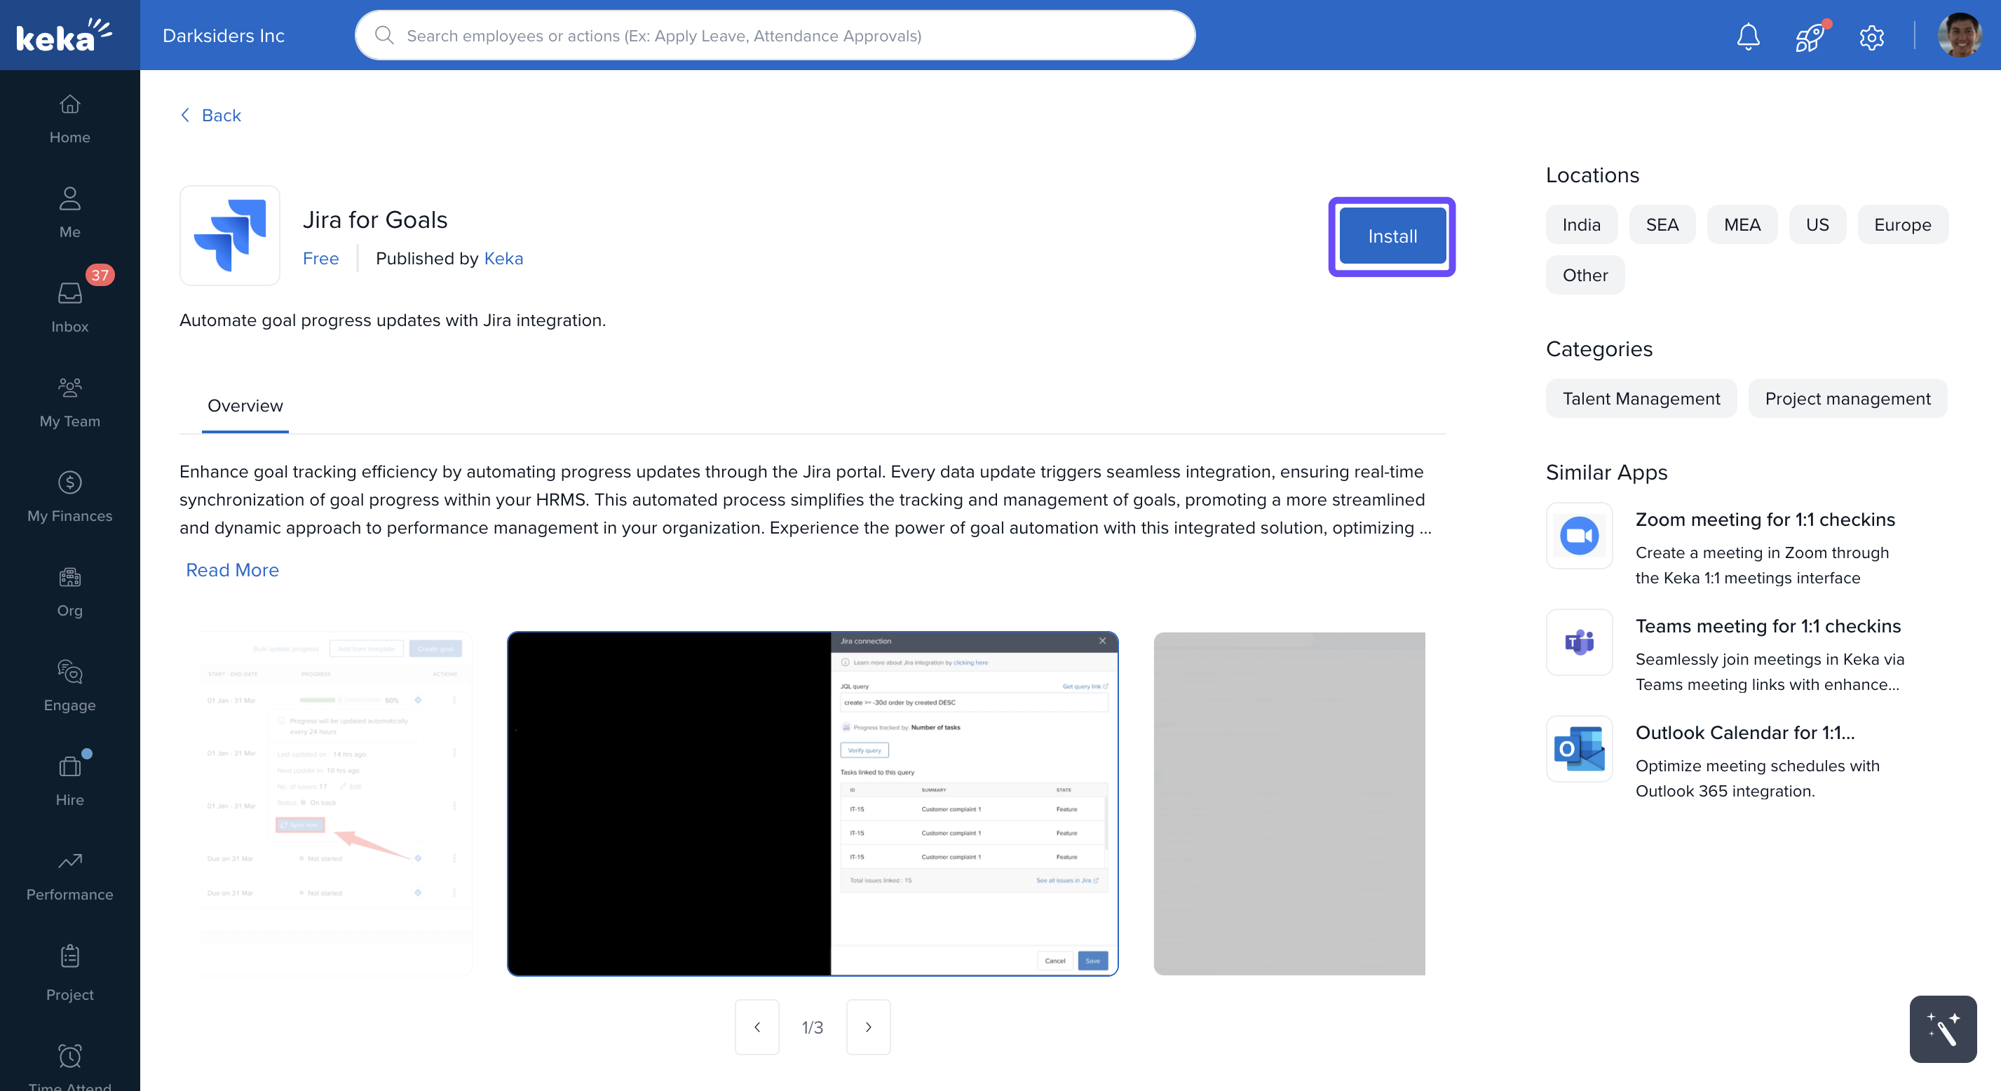Screen dimensions: 2001x1091
Task: Open the Jira connection screenshot thumbnail
Action: [812, 804]
